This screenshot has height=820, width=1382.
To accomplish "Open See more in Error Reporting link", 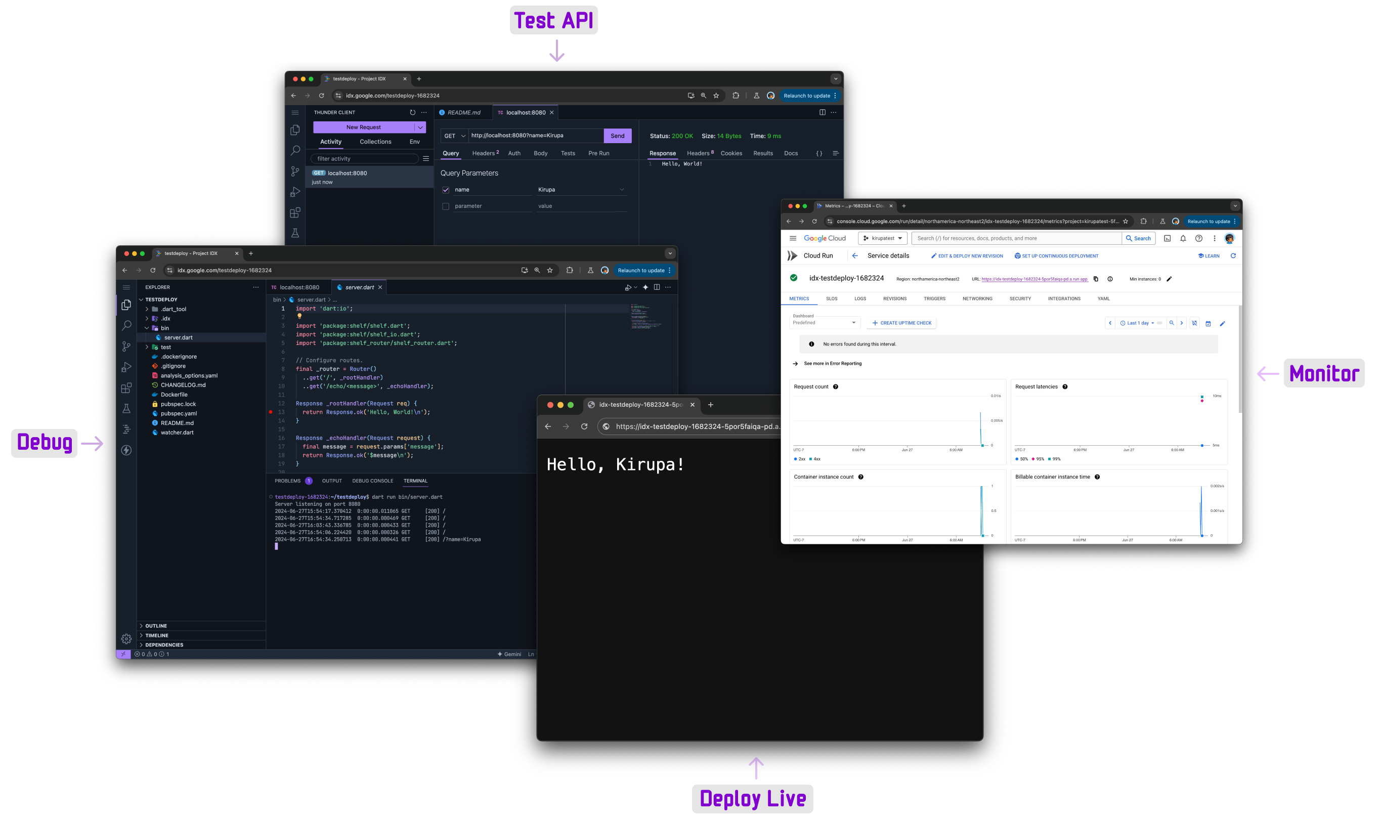I will point(833,364).
